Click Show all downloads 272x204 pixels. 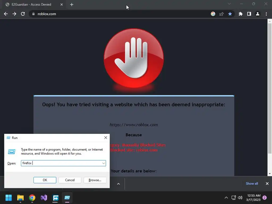pyautogui.click(x=252, y=184)
